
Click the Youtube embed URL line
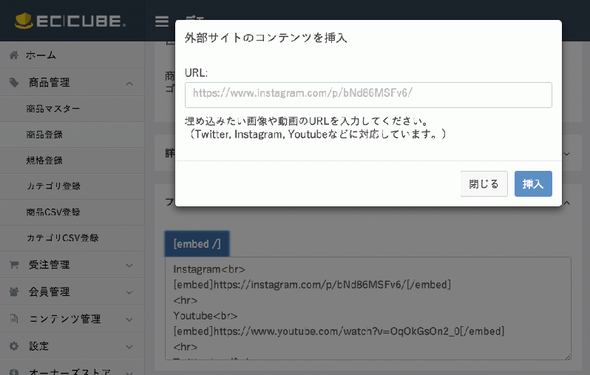[339, 331]
